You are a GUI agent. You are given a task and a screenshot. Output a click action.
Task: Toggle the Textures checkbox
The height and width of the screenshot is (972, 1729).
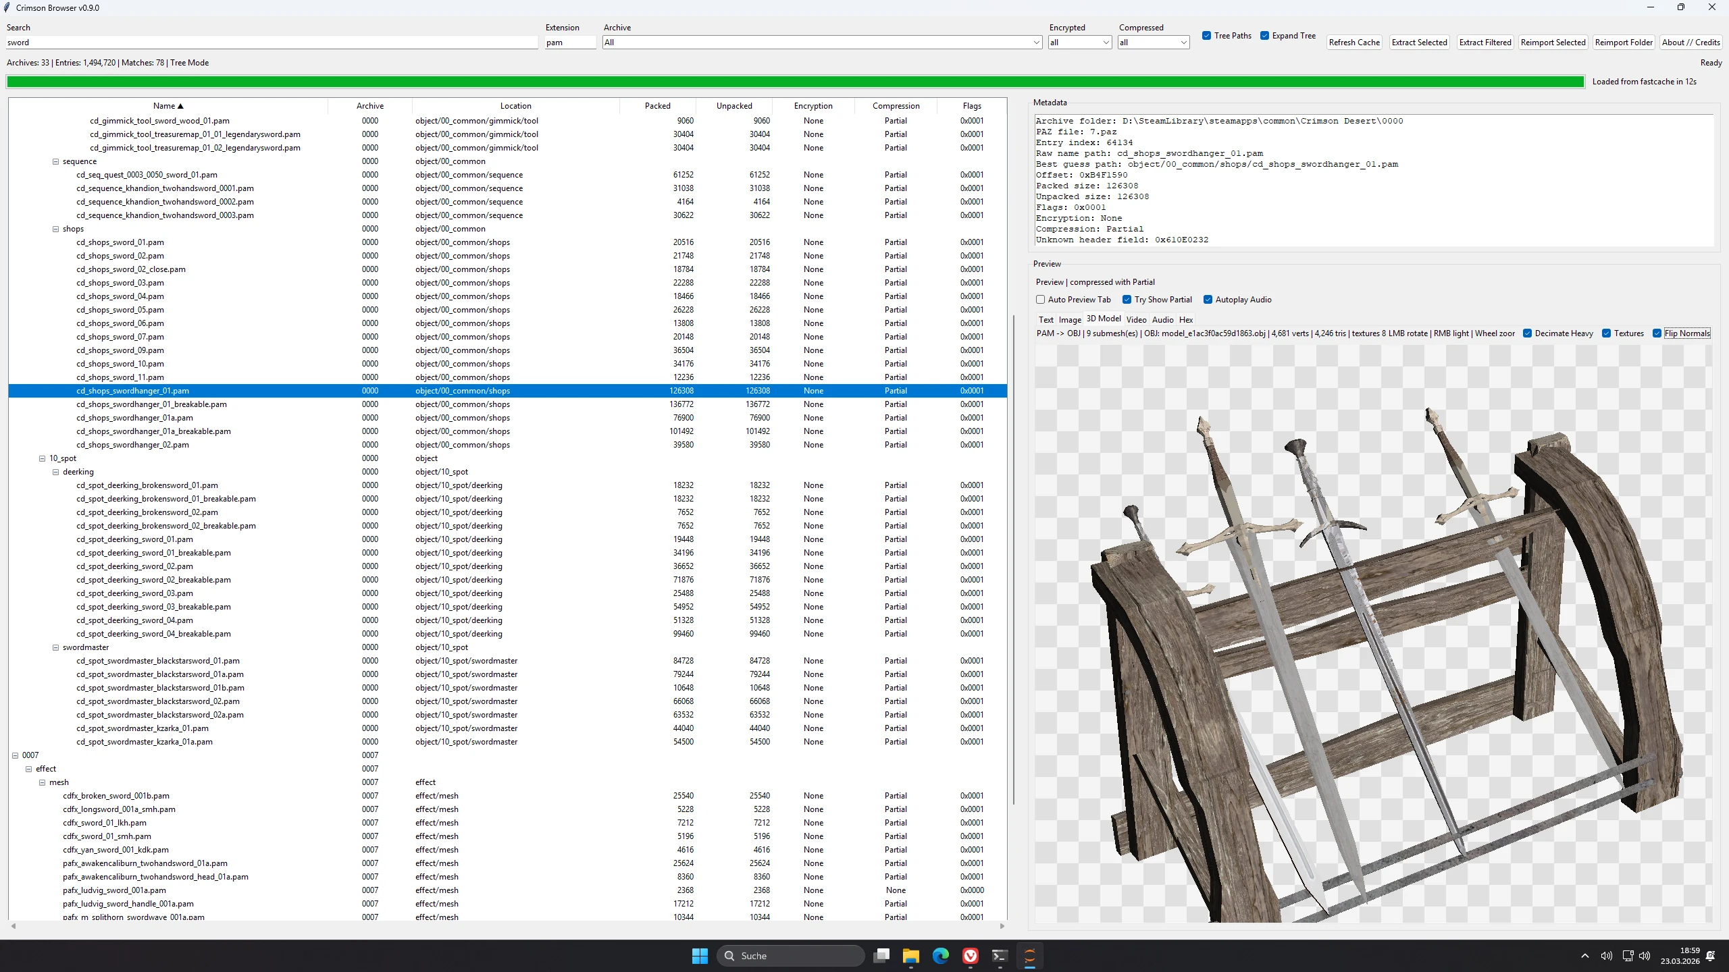pos(1607,333)
